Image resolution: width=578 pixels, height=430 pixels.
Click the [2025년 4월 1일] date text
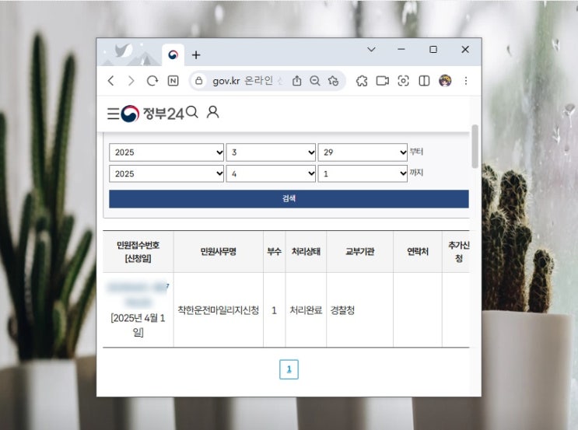[x=138, y=325]
